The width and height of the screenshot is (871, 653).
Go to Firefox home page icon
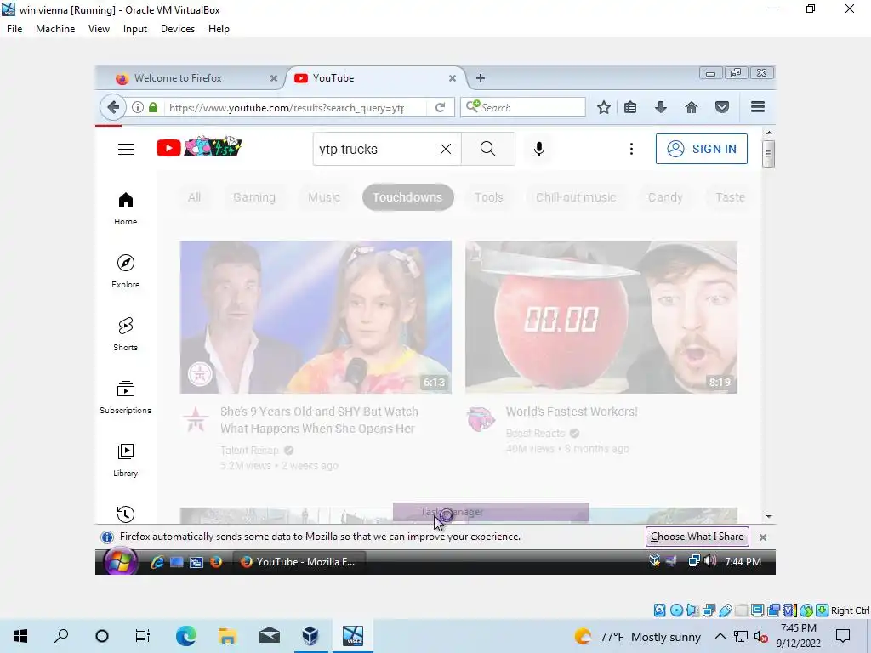coord(691,107)
